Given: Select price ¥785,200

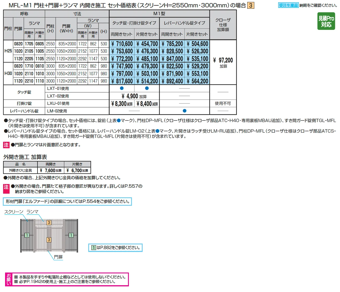Looking at the screenshot, I should [172, 44].
